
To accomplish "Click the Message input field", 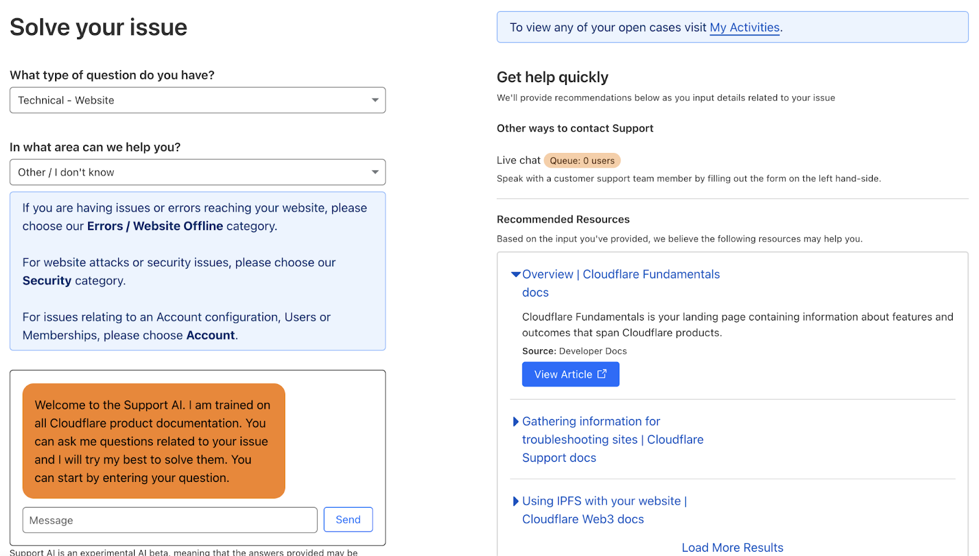I will 169,519.
